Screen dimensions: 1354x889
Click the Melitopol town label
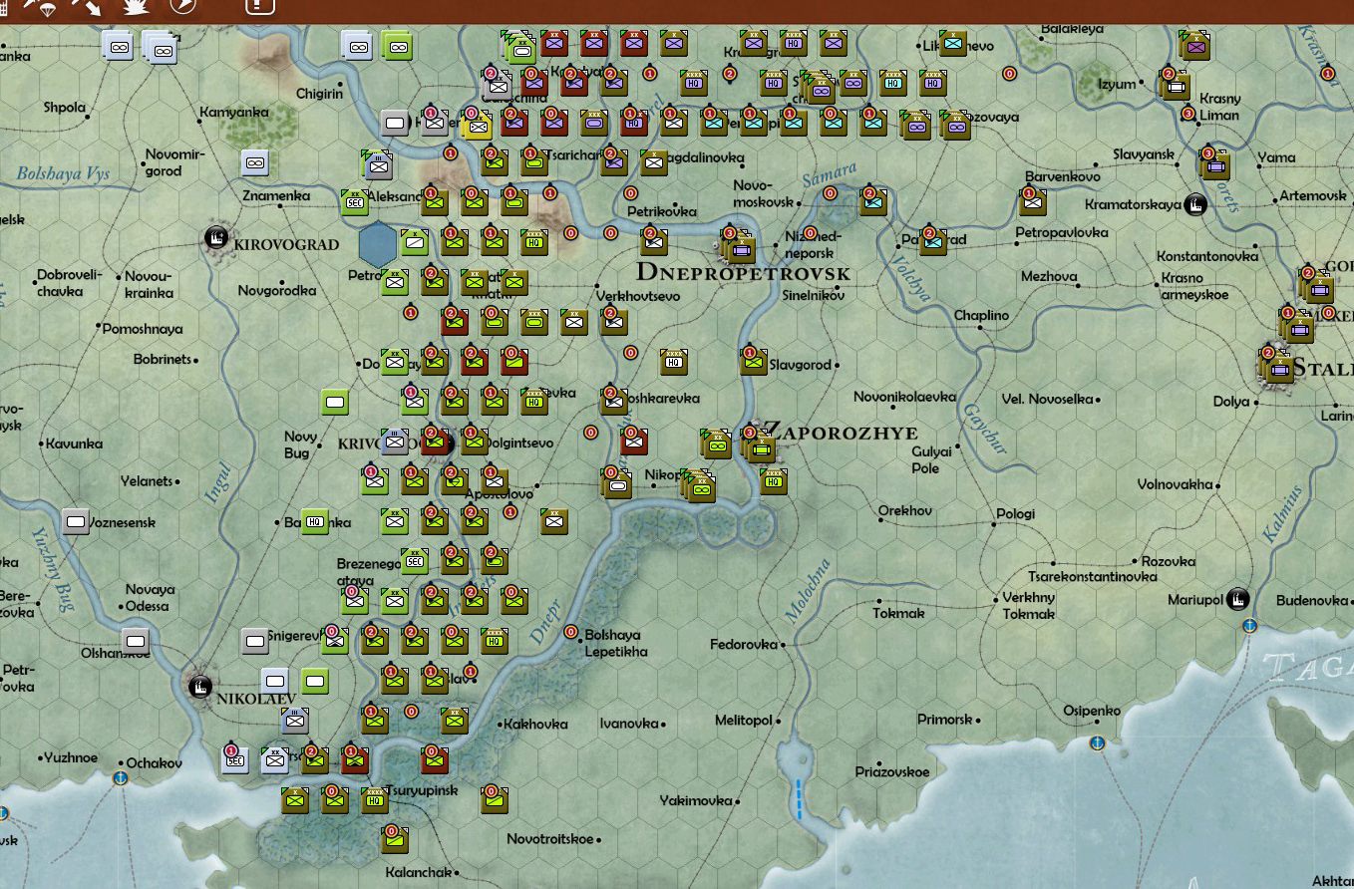[x=744, y=720]
